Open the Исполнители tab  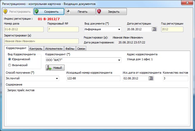point(54,48)
